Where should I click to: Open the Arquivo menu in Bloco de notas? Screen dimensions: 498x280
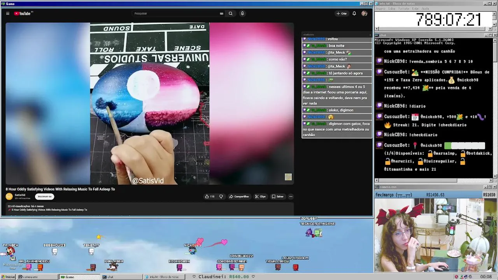(380, 9)
